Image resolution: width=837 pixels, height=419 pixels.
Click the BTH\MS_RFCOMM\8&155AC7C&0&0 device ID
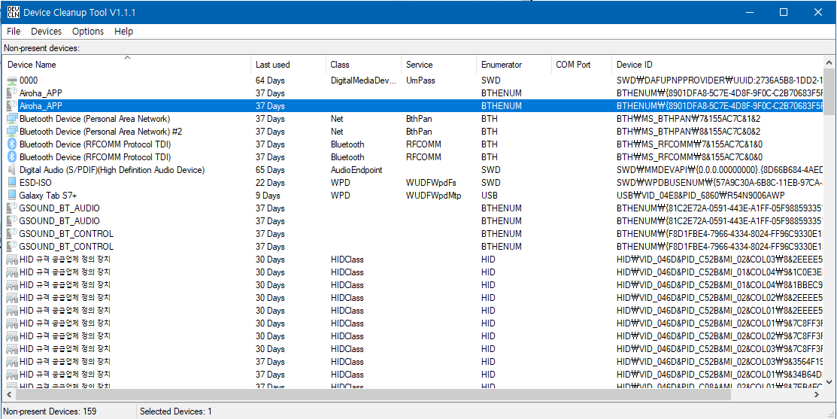click(690, 157)
